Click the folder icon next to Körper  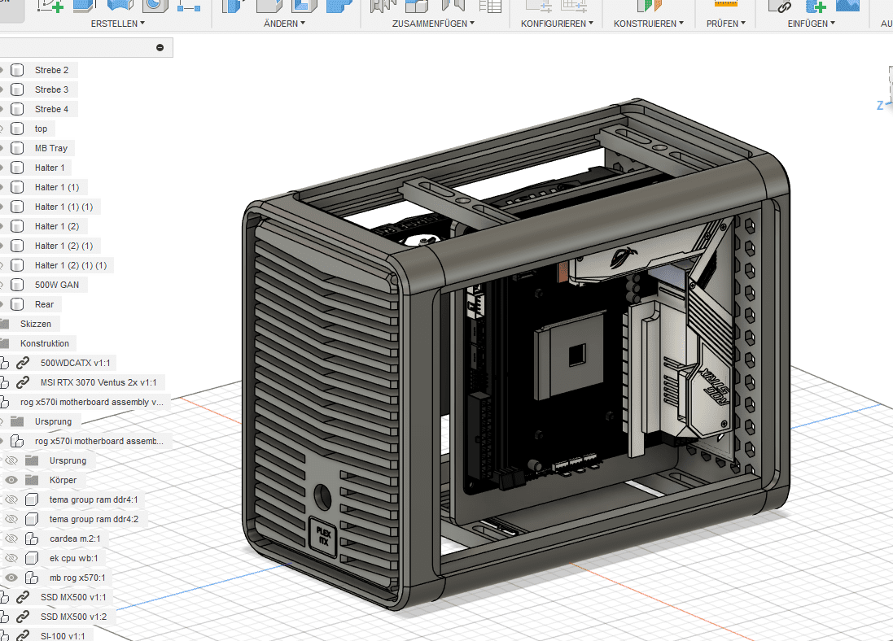pyautogui.click(x=33, y=480)
